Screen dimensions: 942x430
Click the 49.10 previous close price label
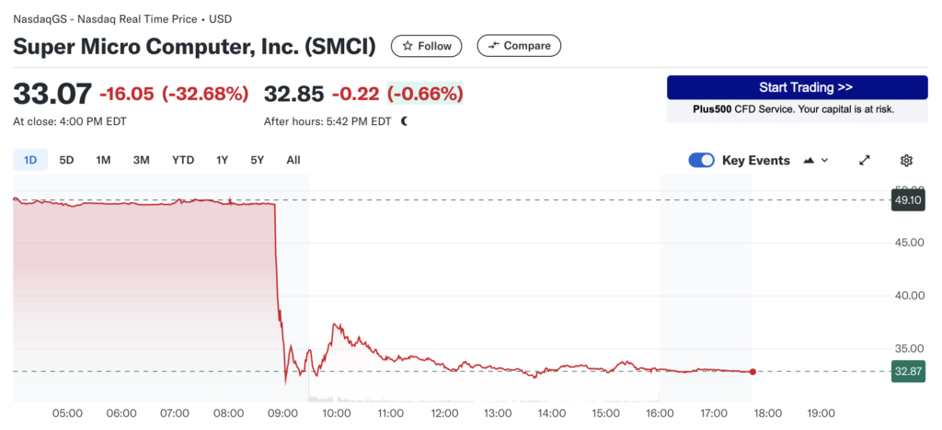tap(906, 199)
